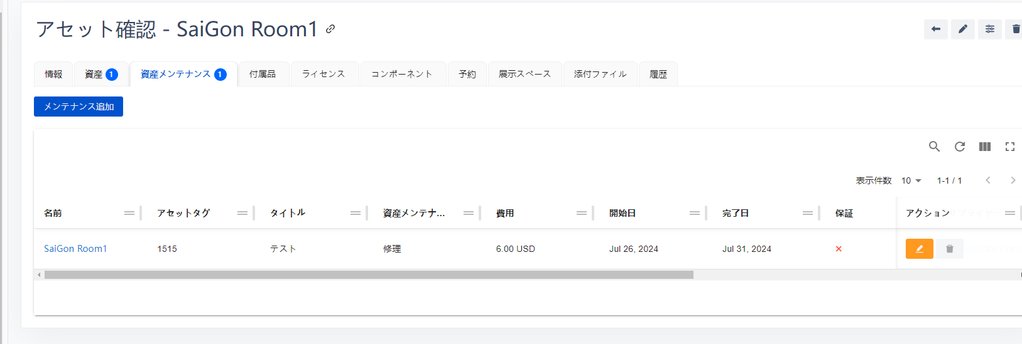Click the permalink chain icon beside title
This screenshot has width=1022, height=344.
[330, 29]
